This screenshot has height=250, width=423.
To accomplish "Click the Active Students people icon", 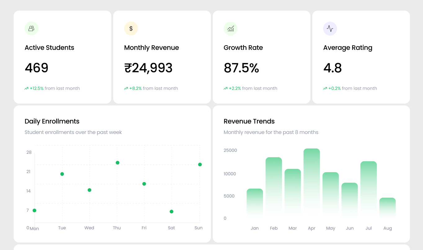I will (31, 28).
